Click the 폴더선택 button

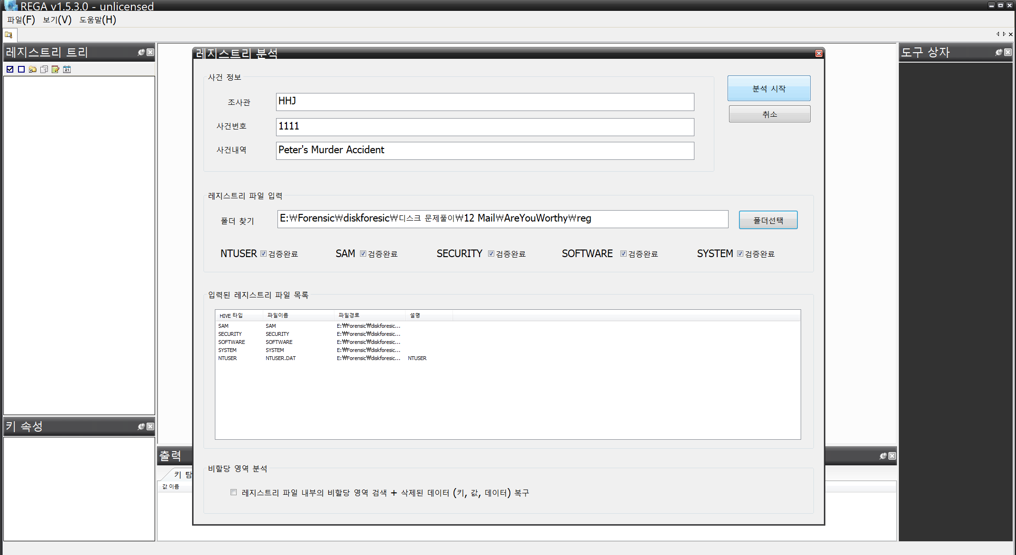point(768,220)
